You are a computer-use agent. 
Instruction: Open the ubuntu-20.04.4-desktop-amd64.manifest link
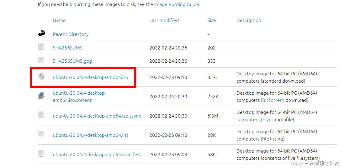click(97, 155)
